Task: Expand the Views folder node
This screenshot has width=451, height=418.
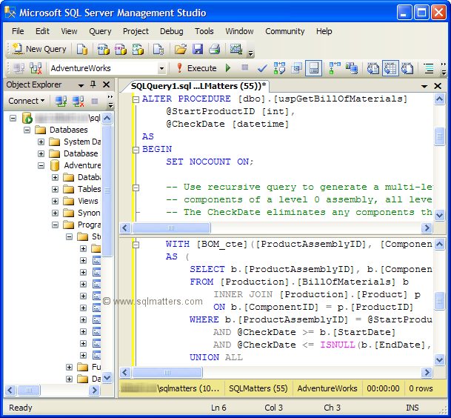Action: (x=55, y=201)
